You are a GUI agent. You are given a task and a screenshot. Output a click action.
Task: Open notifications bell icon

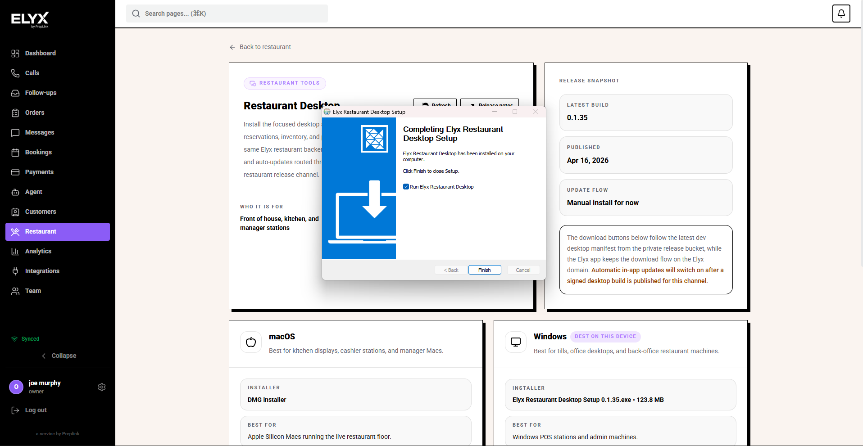pyautogui.click(x=841, y=14)
